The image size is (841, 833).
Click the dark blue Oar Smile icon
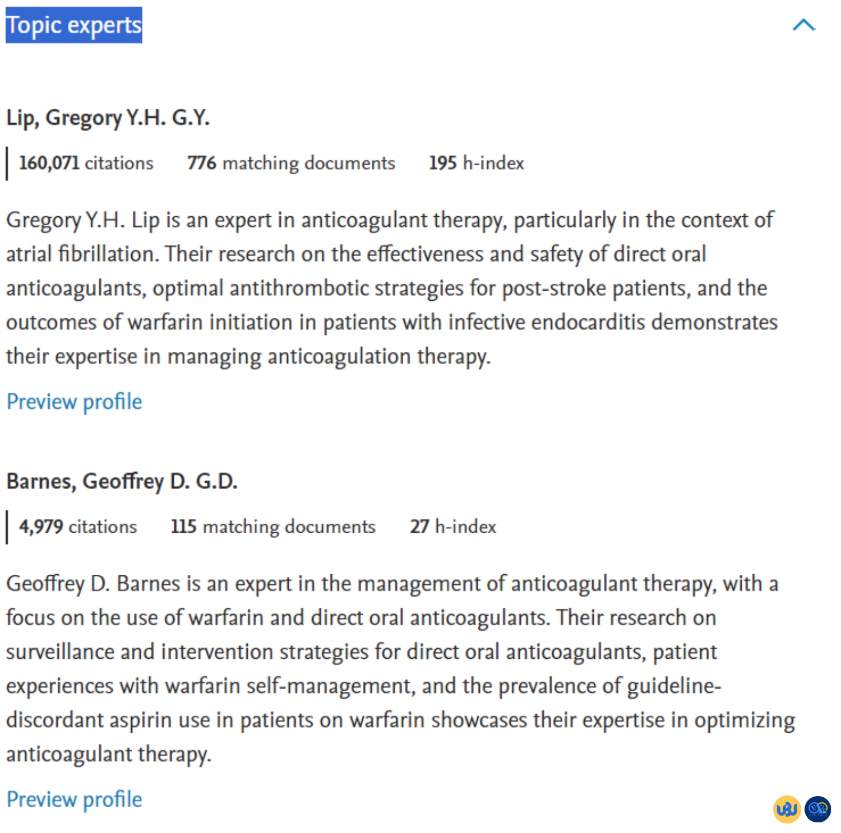tap(817, 809)
